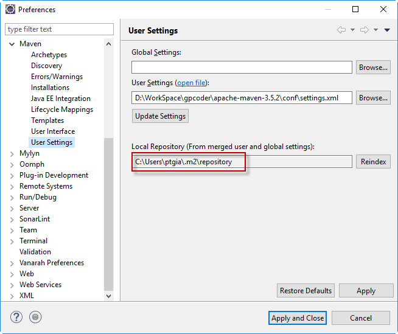
Task: Select Validation in preferences tree
Action: 35,252
